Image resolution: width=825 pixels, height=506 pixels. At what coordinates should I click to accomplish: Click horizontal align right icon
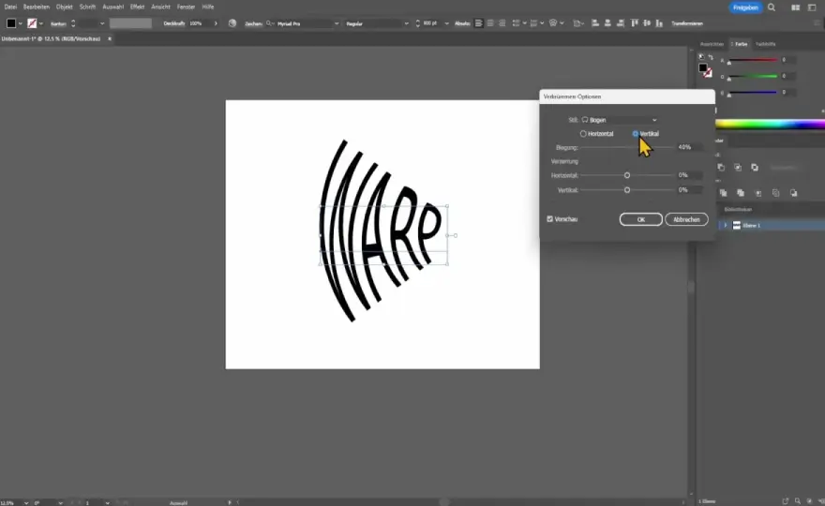pyautogui.click(x=621, y=23)
